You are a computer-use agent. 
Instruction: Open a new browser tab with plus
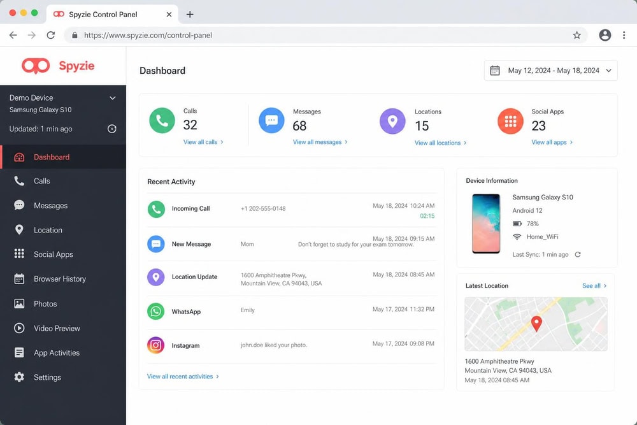tap(190, 15)
